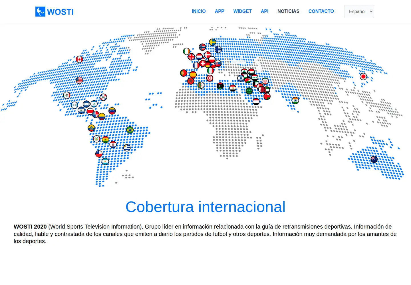Select the United States flag marker

click(79, 80)
